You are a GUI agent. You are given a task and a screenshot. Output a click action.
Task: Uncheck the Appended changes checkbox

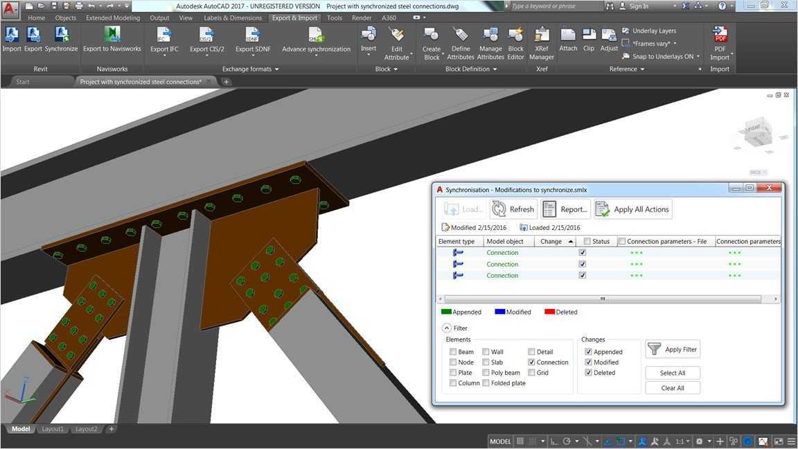point(588,352)
